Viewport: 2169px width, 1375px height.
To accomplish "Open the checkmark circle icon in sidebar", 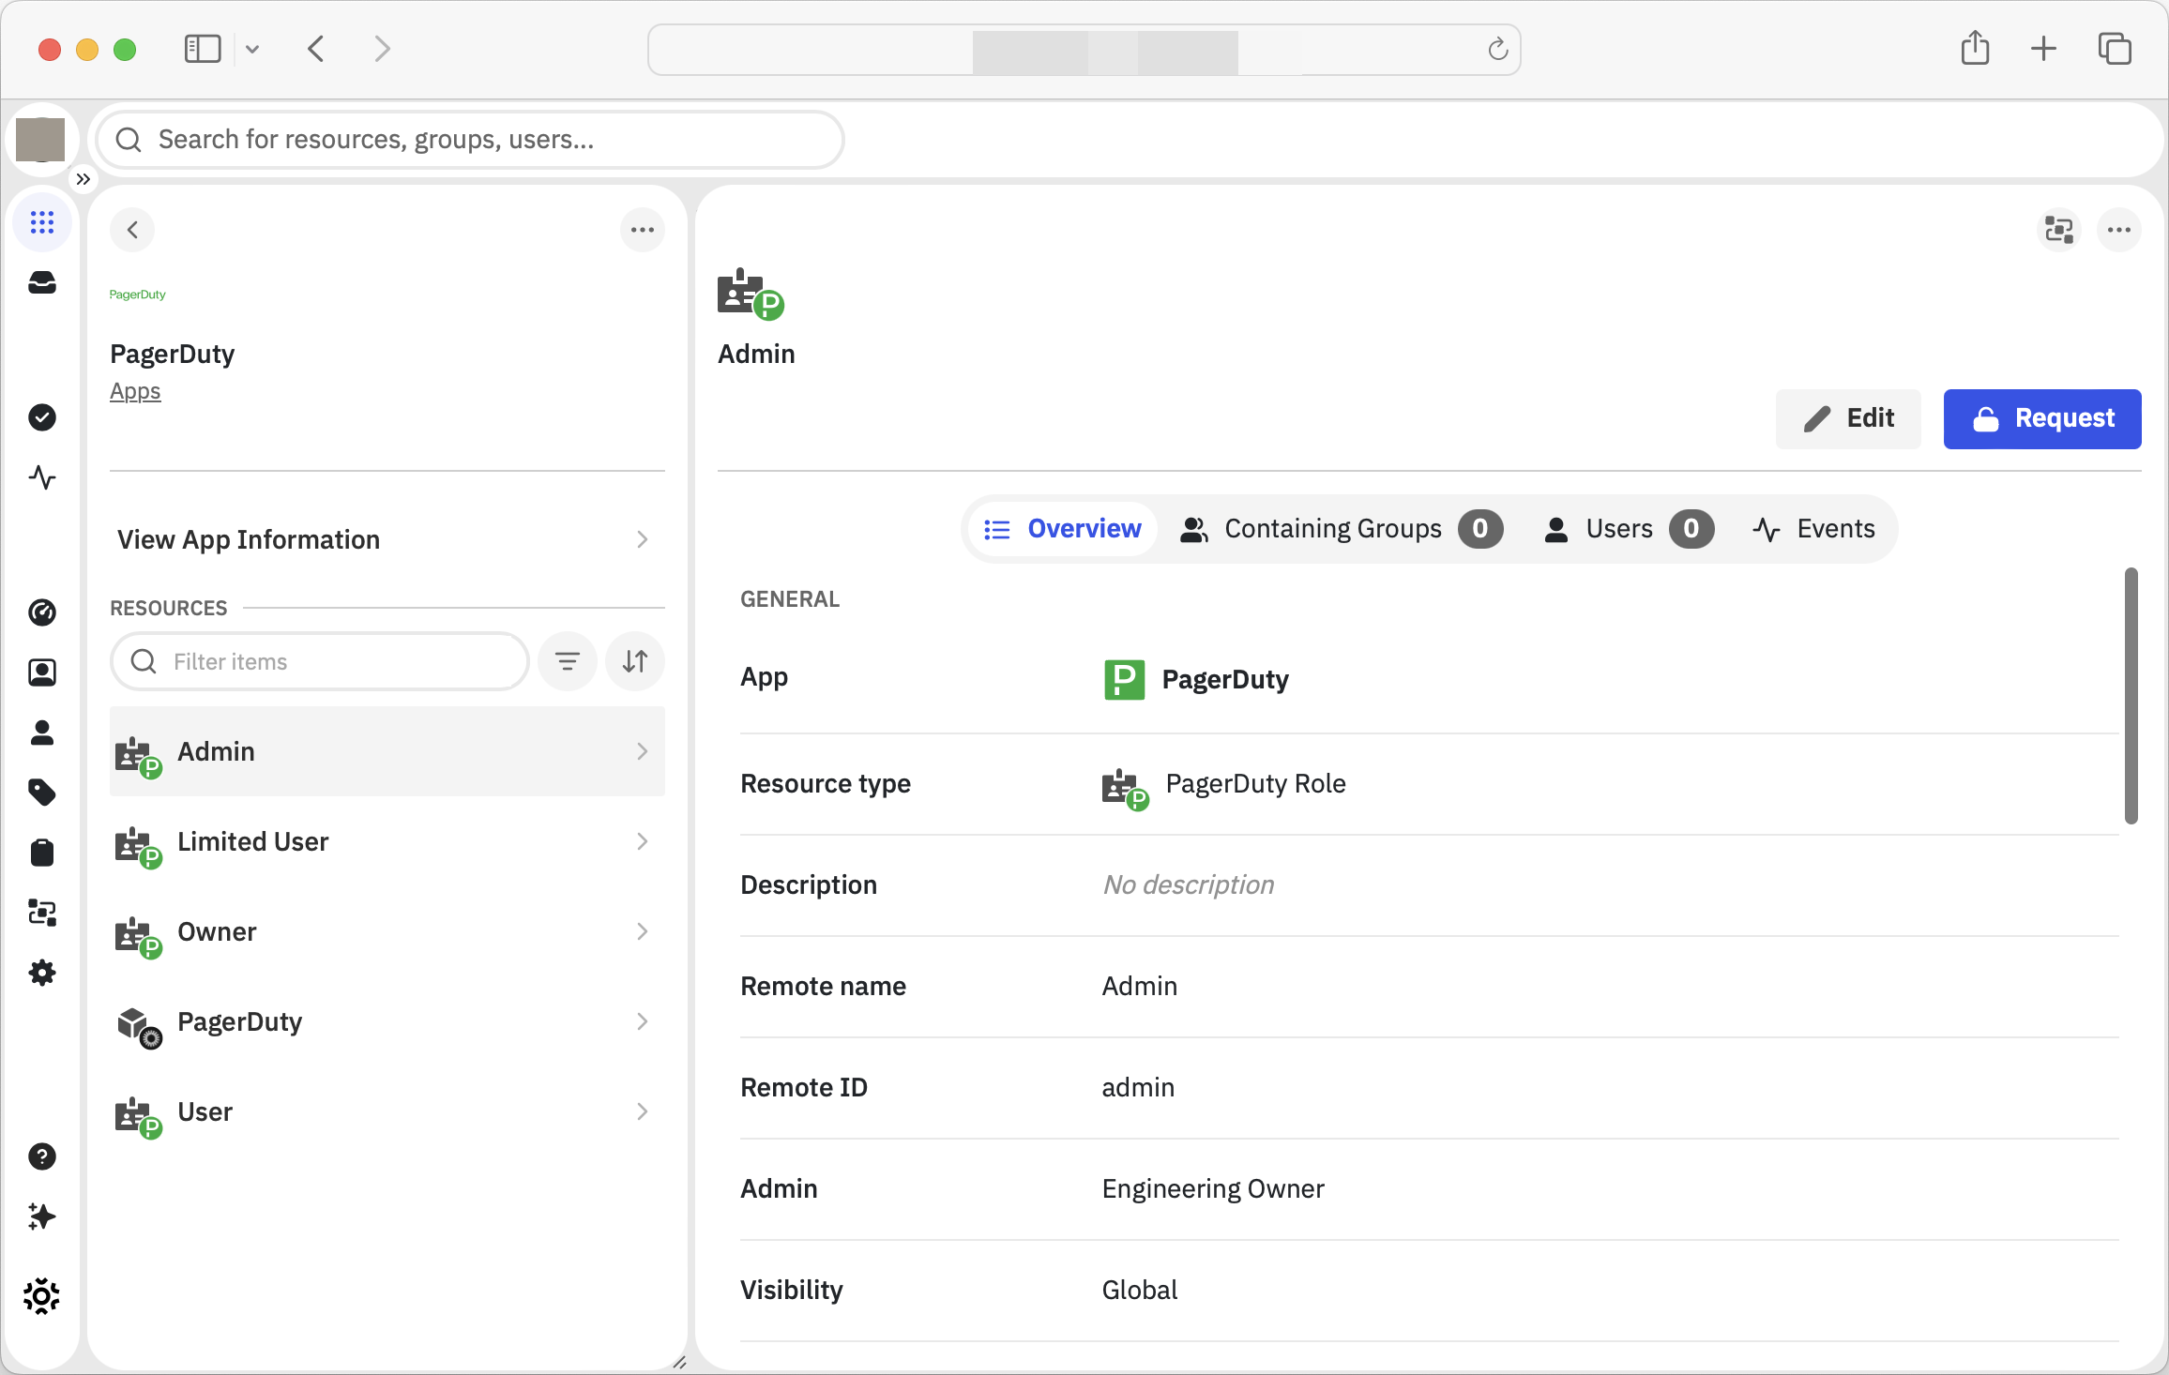I will coord(42,417).
